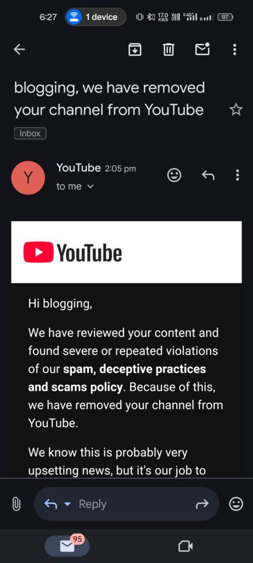The height and width of the screenshot is (563, 253).
Task: Delete email using trash icon
Action: (168, 49)
